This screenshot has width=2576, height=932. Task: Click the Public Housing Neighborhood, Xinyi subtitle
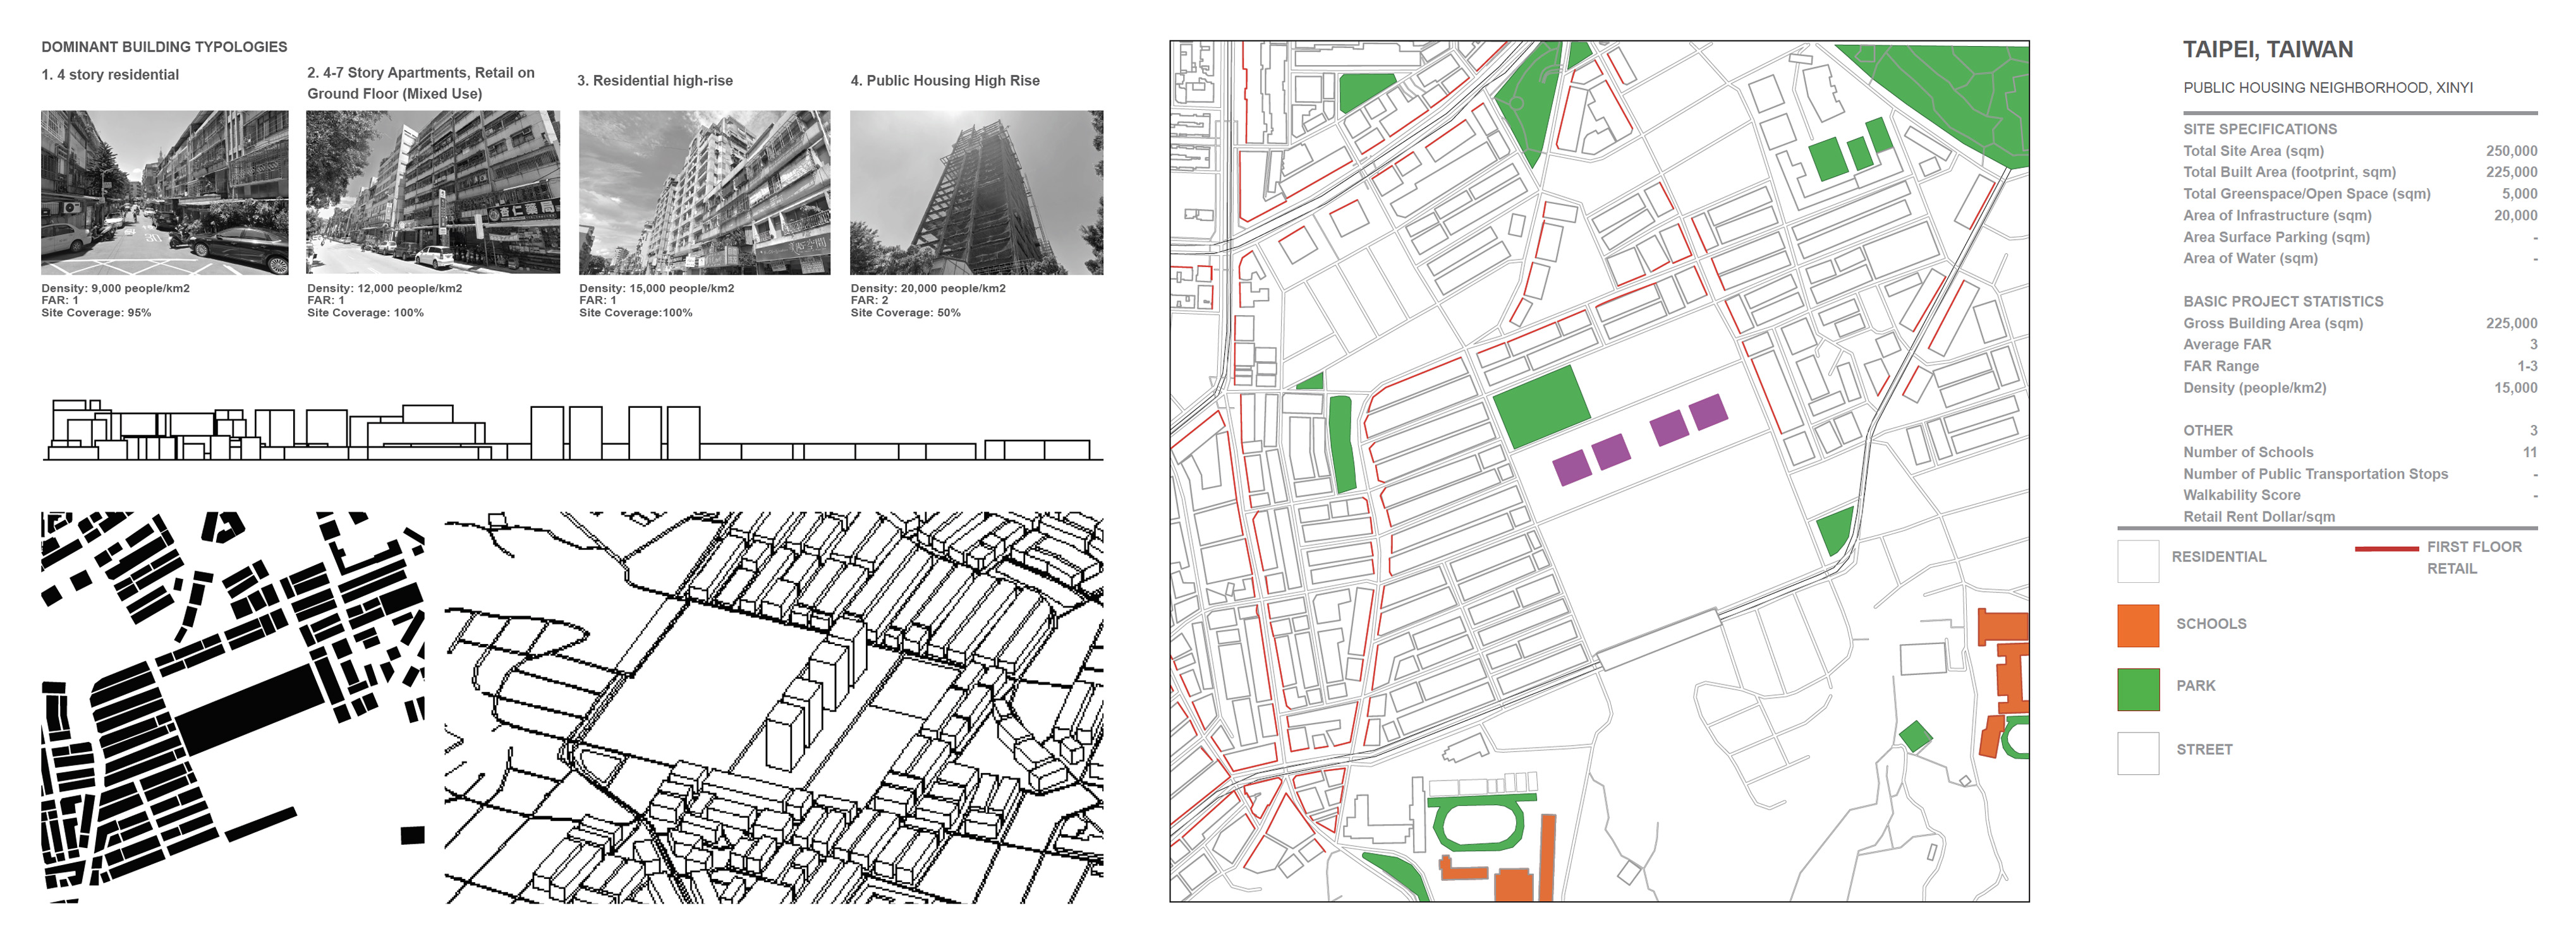(2327, 88)
